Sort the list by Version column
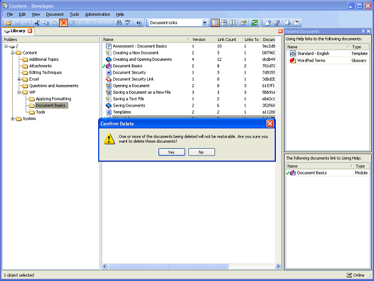The width and height of the screenshot is (374, 281). pos(203,39)
